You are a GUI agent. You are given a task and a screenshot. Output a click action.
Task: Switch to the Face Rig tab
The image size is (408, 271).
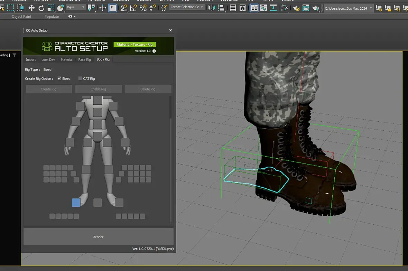[84, 59]
